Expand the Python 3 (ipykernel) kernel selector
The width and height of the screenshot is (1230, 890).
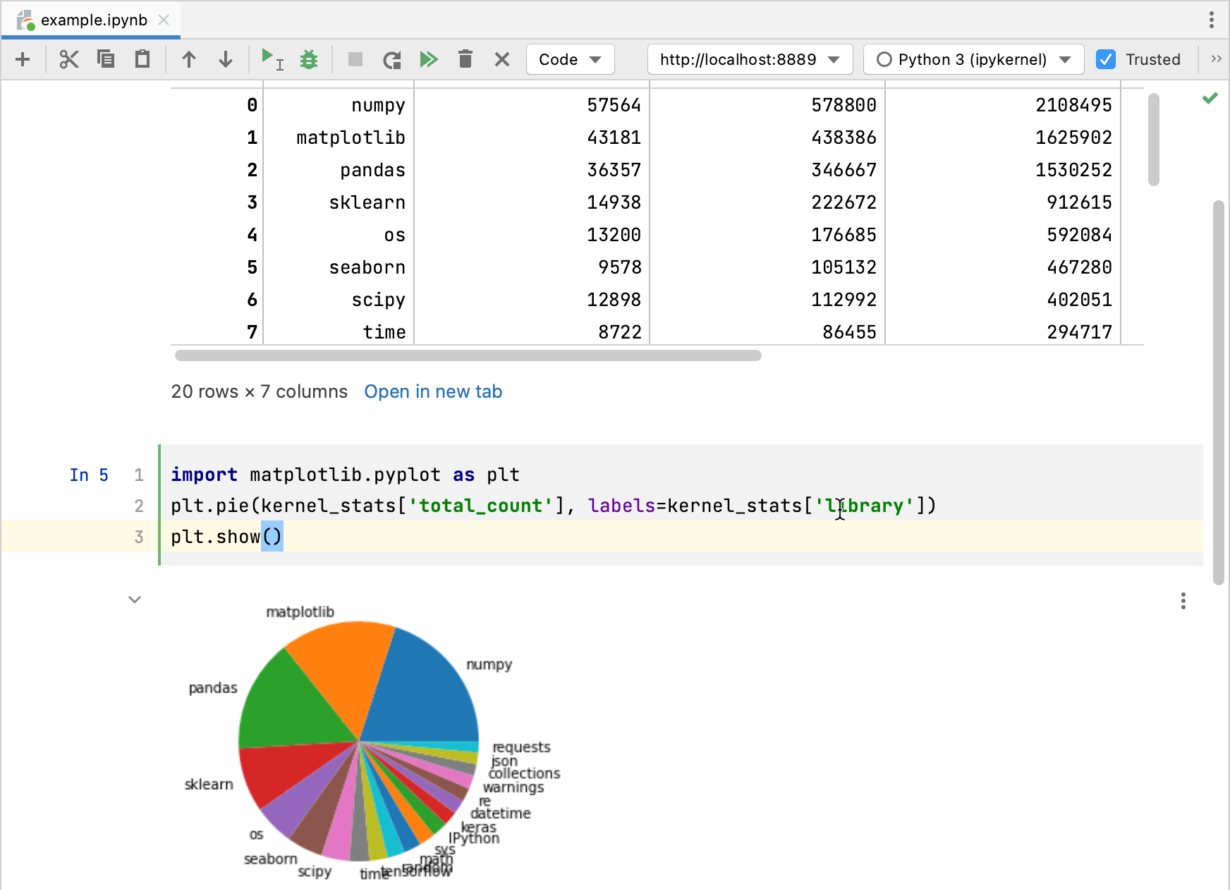tap(973, 59)
